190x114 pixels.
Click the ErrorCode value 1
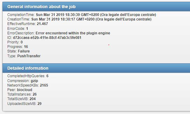click(x=27, y=29)
